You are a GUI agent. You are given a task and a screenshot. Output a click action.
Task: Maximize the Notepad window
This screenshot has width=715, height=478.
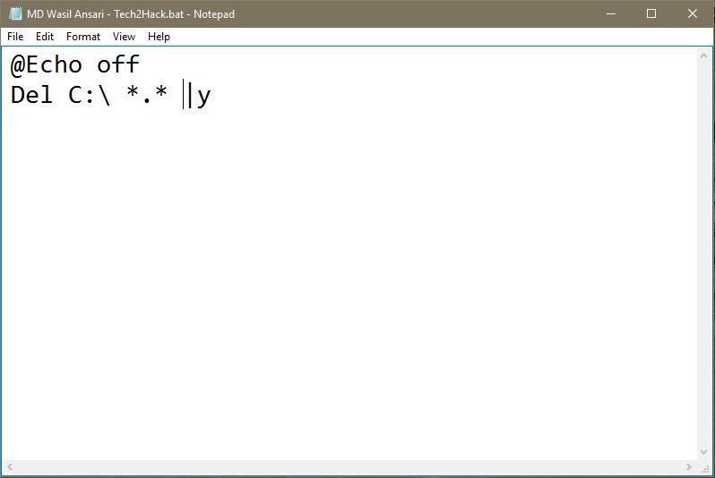tap(651, 13)
